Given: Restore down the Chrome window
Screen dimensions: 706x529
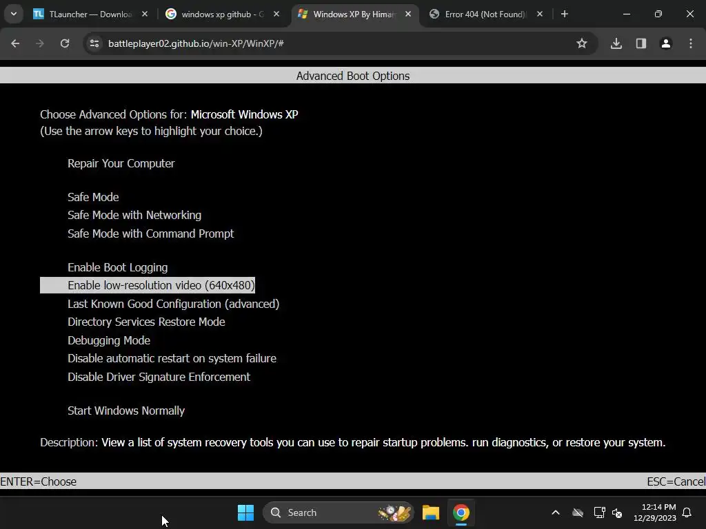Looking at the screenshot, I should click(x=658, y=14).
